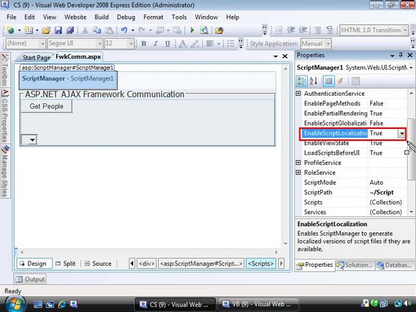Switch to the Solution Explorer panel tab
The height and width of the screenshot is (312, 416).
tap(355, 265)
